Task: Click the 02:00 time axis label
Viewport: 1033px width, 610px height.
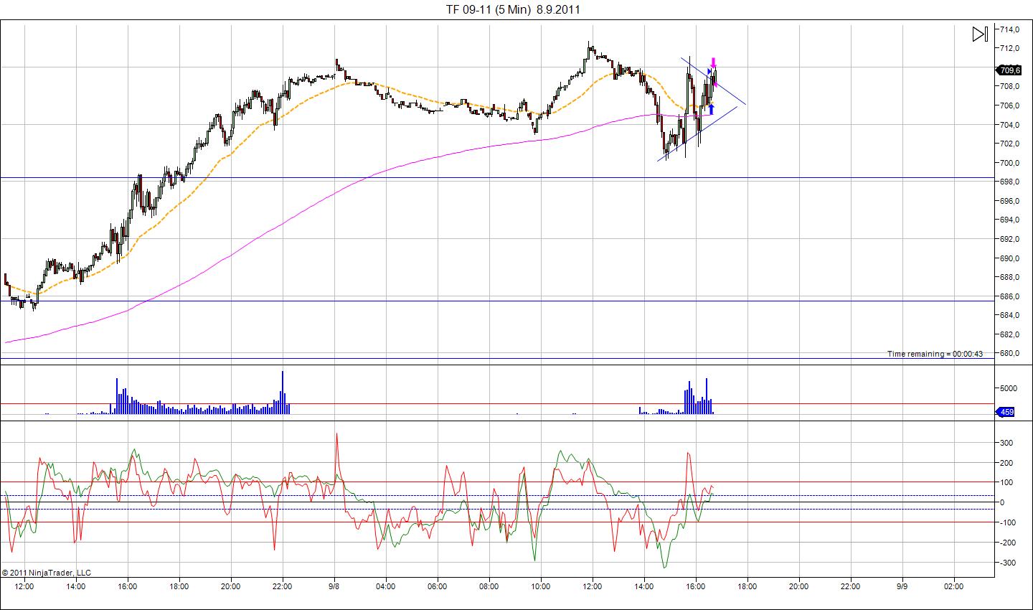Action: 954,586
